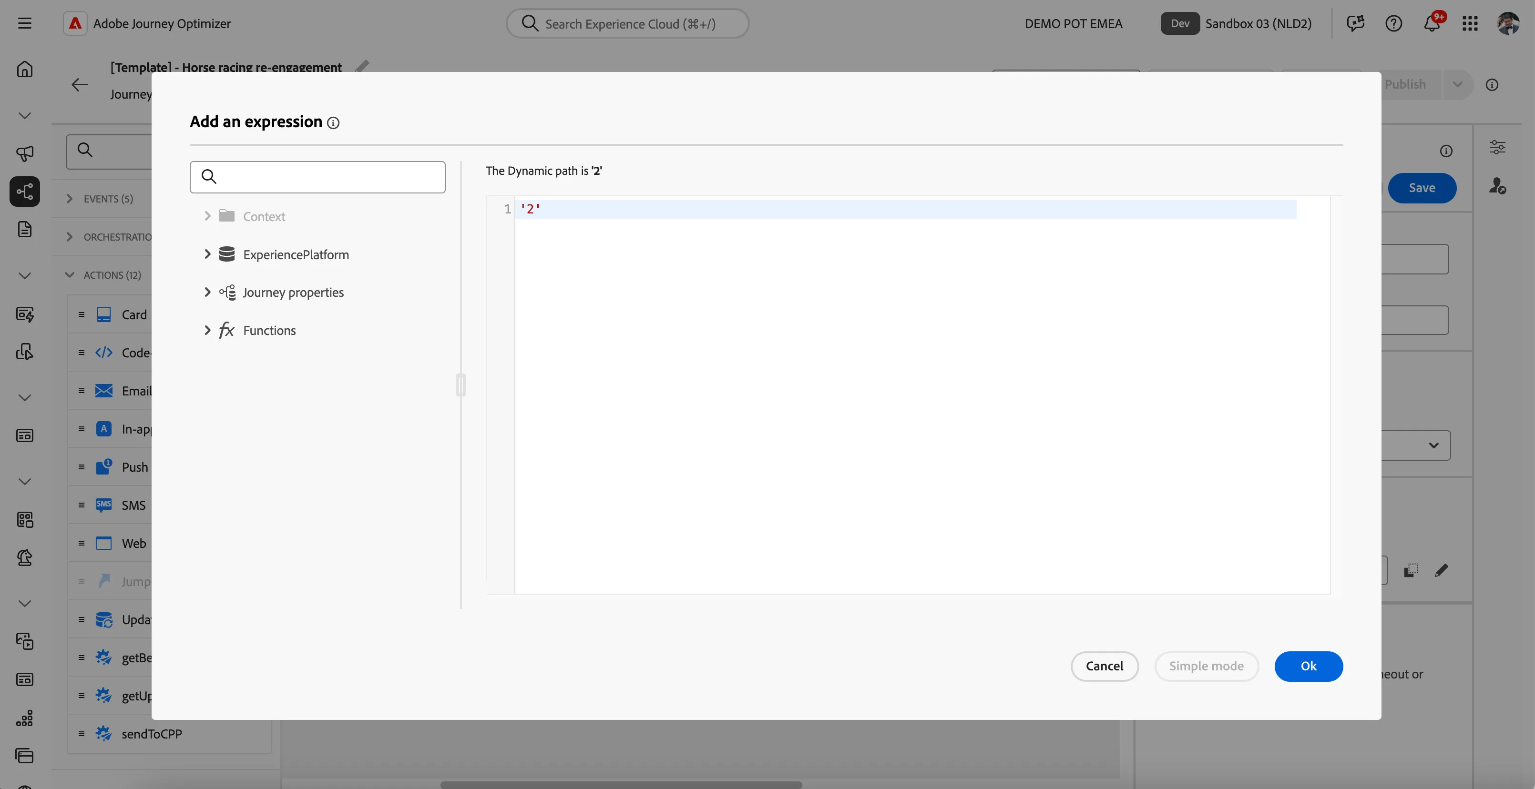Click line 1 in the expression editor
This screenshot has height=789, width=1535.
pos(905,209)
